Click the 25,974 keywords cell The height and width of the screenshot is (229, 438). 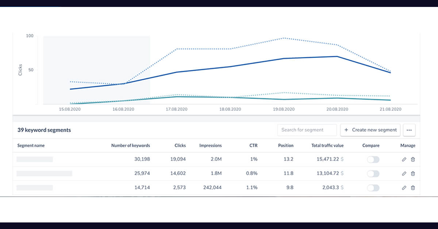[x=142, y=174]
